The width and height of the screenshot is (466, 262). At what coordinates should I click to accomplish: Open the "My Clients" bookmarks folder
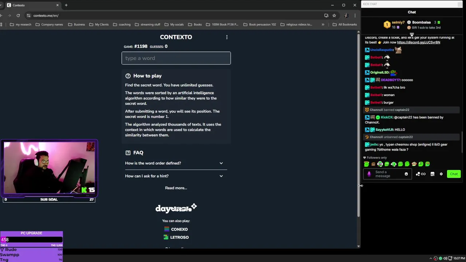[99, 24]
